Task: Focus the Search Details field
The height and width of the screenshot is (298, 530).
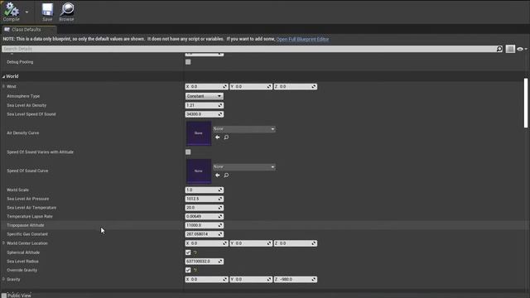Action: [249, 49]
